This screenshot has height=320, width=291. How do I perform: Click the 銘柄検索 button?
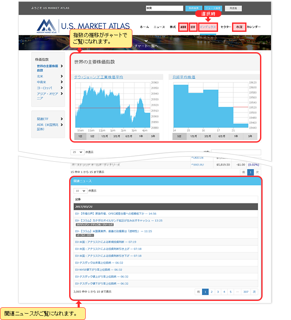(x=194, y=8)
